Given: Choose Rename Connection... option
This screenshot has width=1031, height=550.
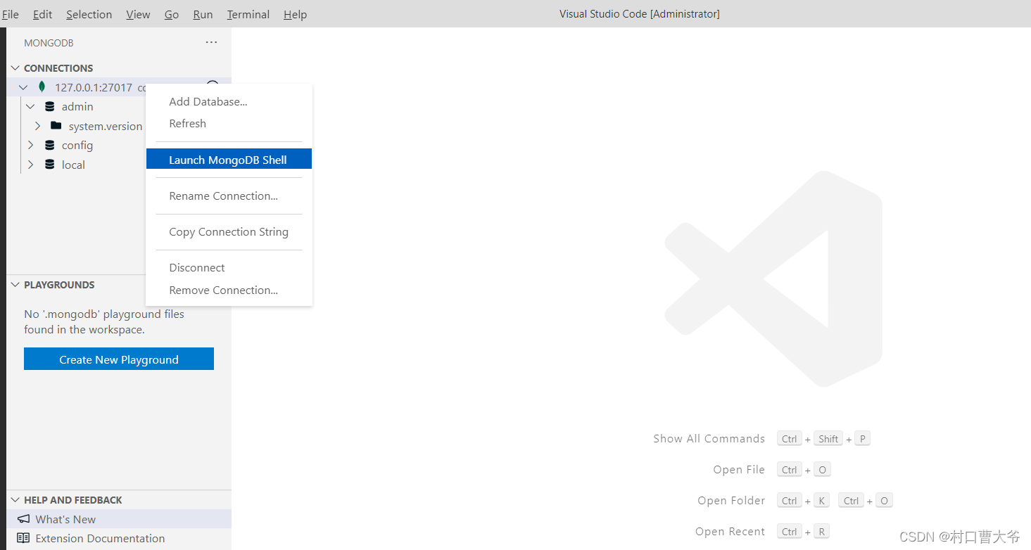Looking at the screenshot, I should (x=229, y=196).
